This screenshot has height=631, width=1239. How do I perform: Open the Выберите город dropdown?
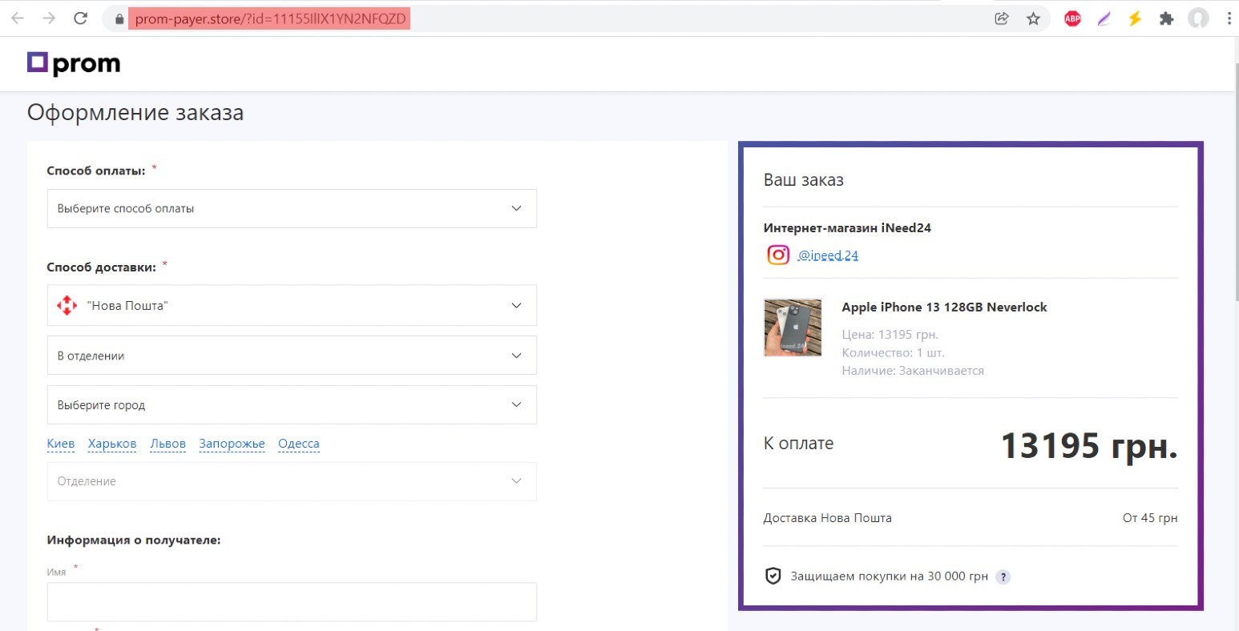point(292,405)
